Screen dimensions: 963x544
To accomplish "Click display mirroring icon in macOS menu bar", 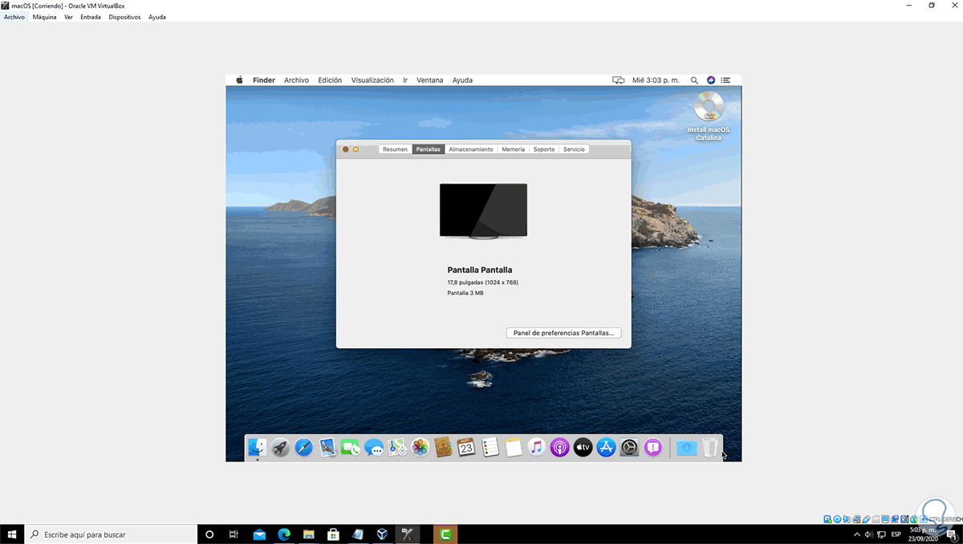I will coord(618,80).
